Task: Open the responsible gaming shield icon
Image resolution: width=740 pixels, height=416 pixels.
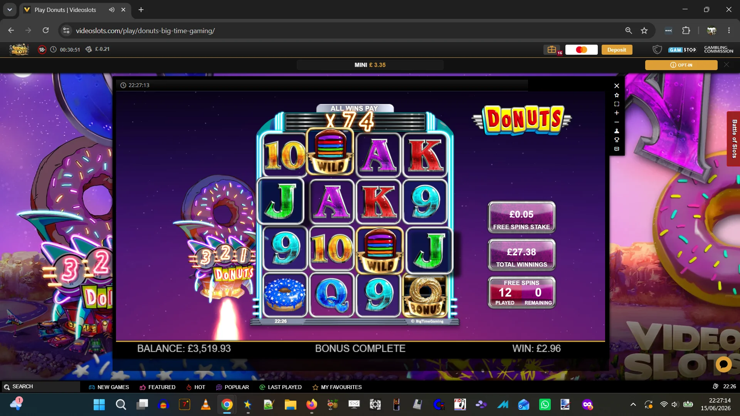Action: pos(657,49)
